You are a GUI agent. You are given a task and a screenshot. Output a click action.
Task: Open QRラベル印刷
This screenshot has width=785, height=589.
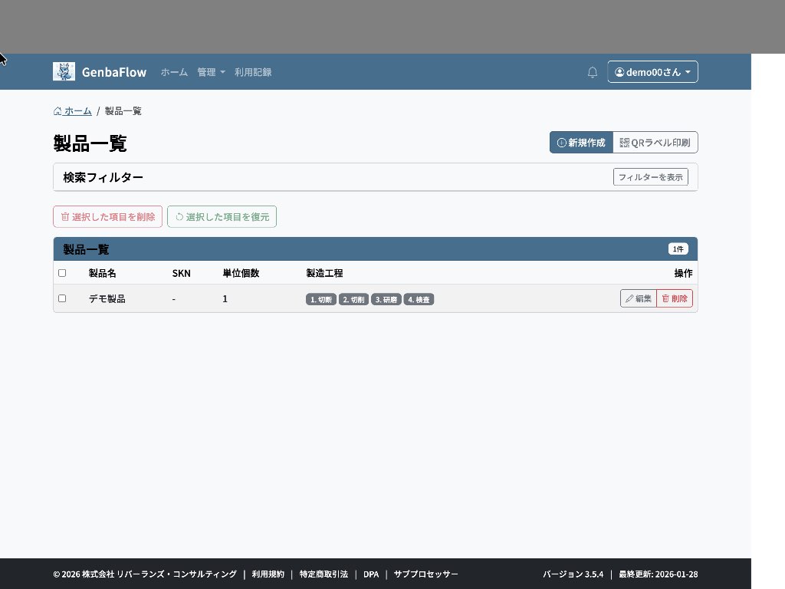[655, 143]
